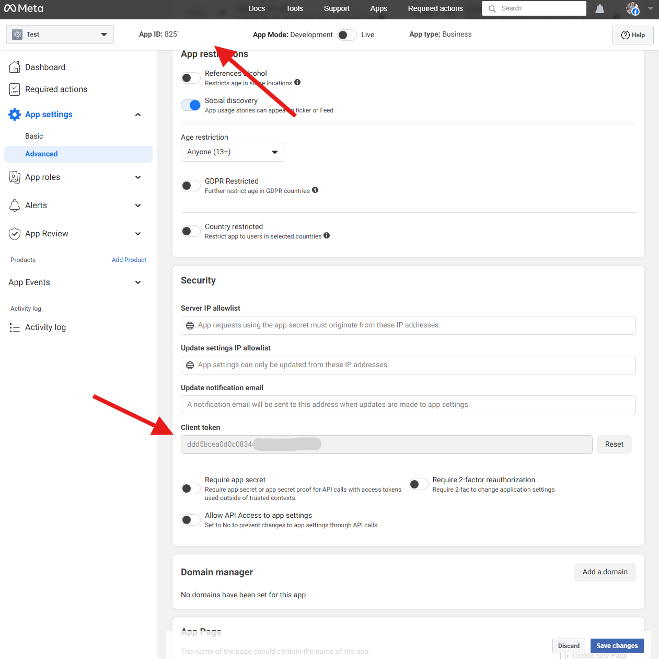
Task: Click the Client token field
Action: click(387, 445)
